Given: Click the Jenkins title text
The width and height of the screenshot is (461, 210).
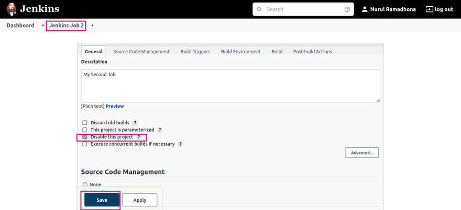Looking at the screenshot, I should [x=39, y=9].
